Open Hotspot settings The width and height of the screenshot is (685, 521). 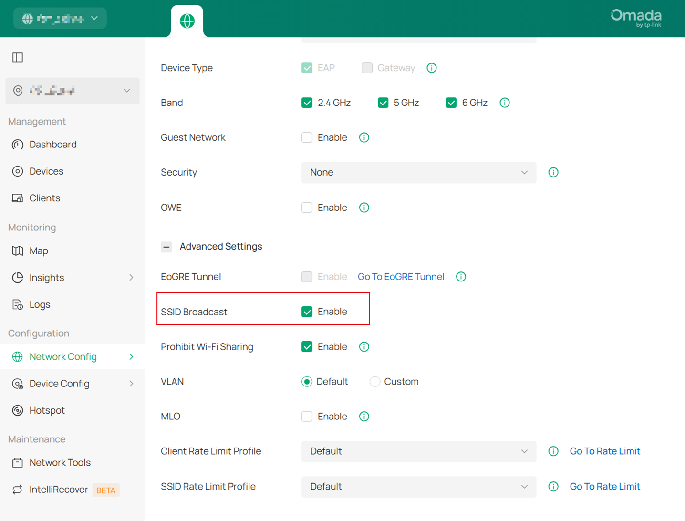[x=48, y=410]
